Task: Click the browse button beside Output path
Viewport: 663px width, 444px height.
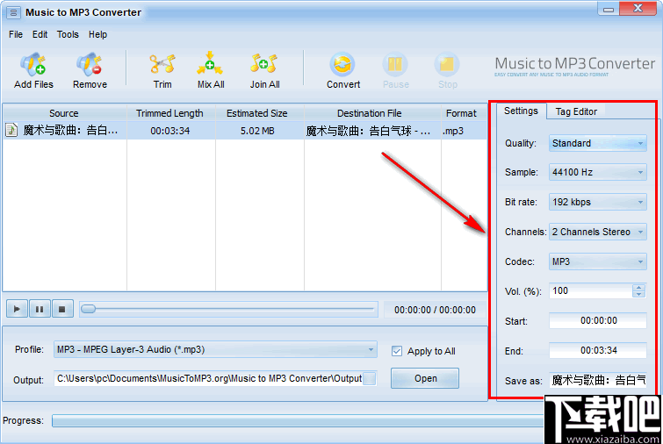Action: coord(369,379)
